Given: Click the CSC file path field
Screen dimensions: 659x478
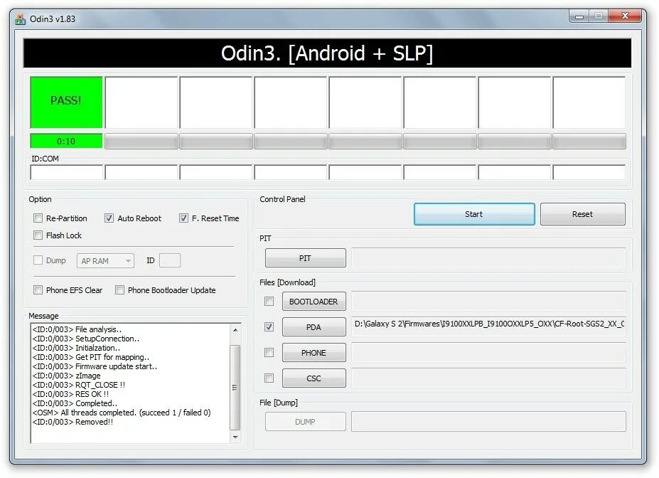Looking at the screenshot, I should [x=488, y=378].
